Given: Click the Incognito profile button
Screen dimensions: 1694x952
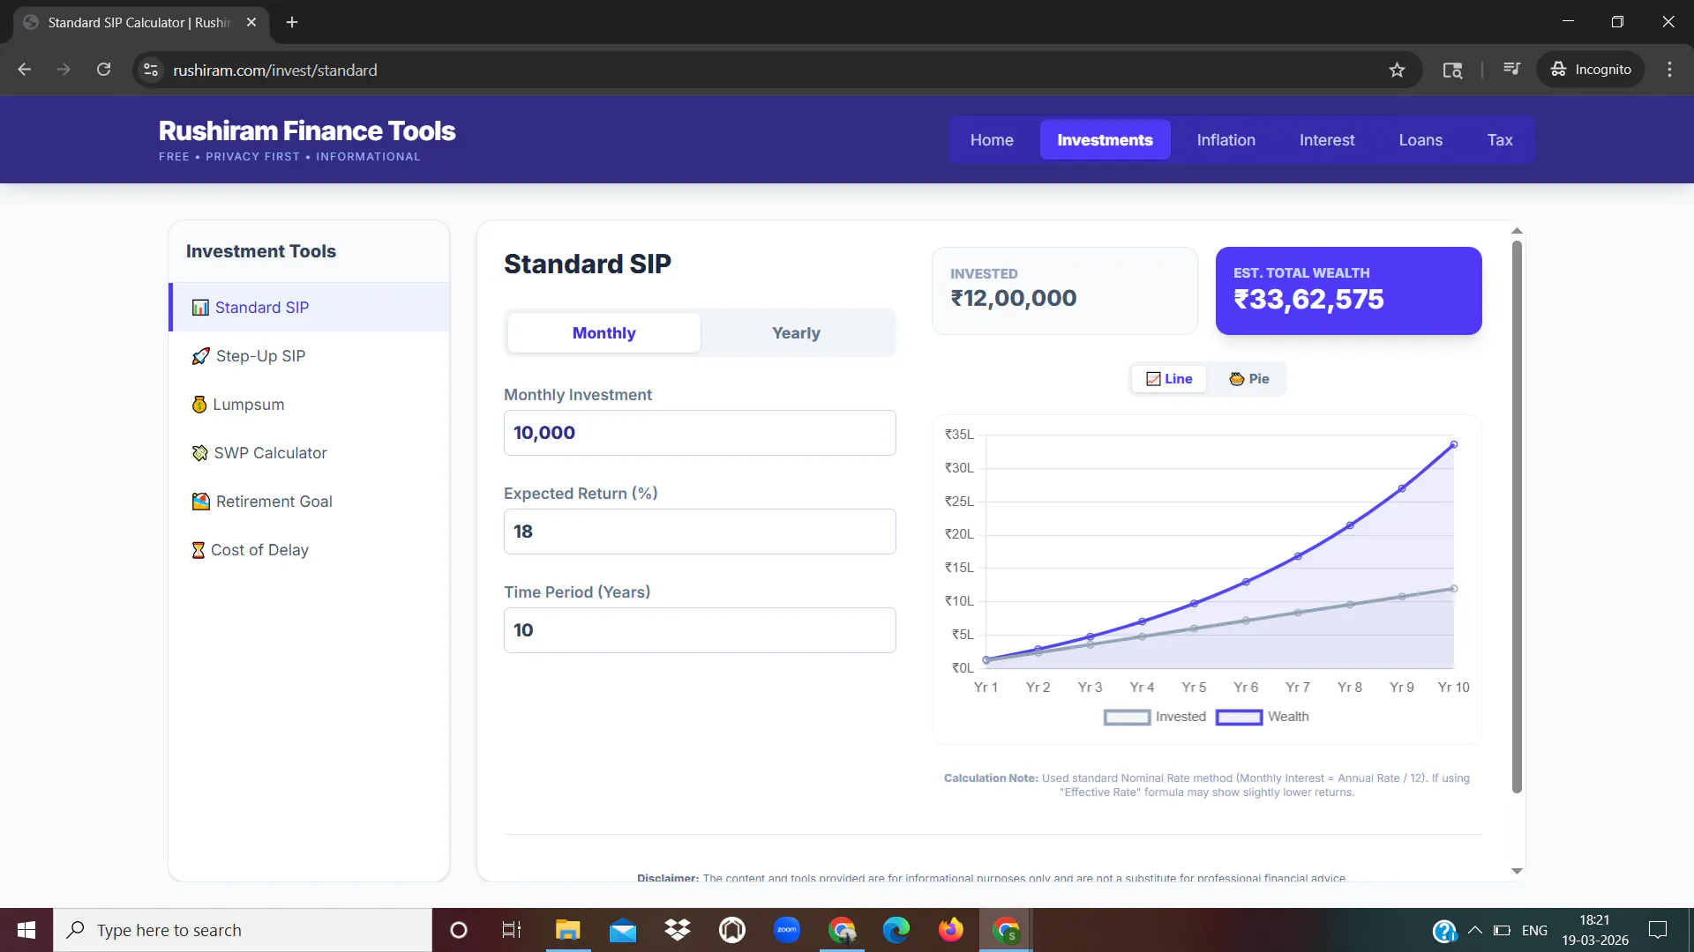Looking at the screenshot, I should coord(1591,70).
